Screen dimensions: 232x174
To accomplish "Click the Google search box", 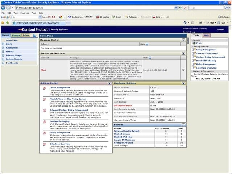I will pyautogui.click(x=206, y=8).
